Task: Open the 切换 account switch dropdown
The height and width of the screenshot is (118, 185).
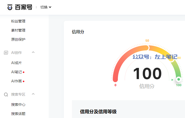Action: (x=46, y=7)
